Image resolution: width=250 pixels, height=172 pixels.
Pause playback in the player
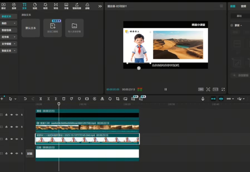coord(166,89)
